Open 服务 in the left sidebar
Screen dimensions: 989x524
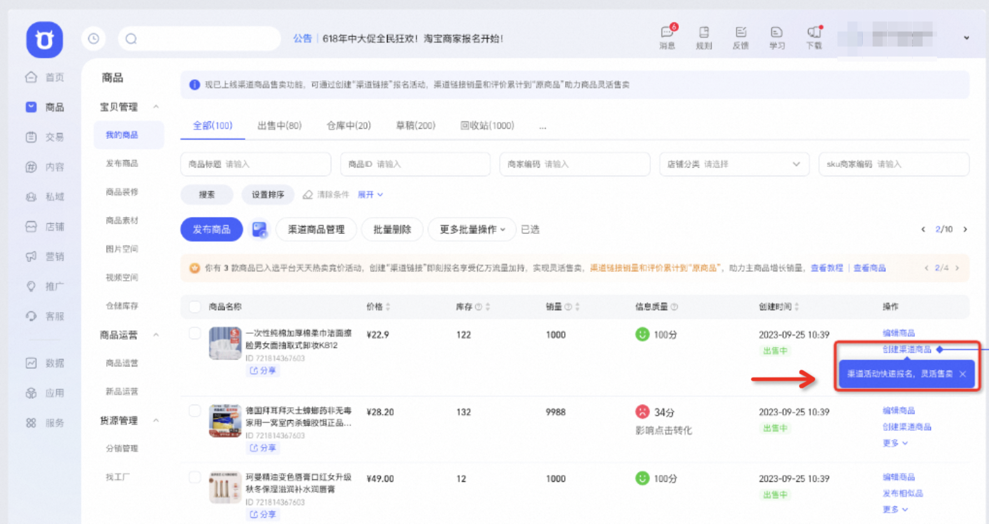point(45,423)
